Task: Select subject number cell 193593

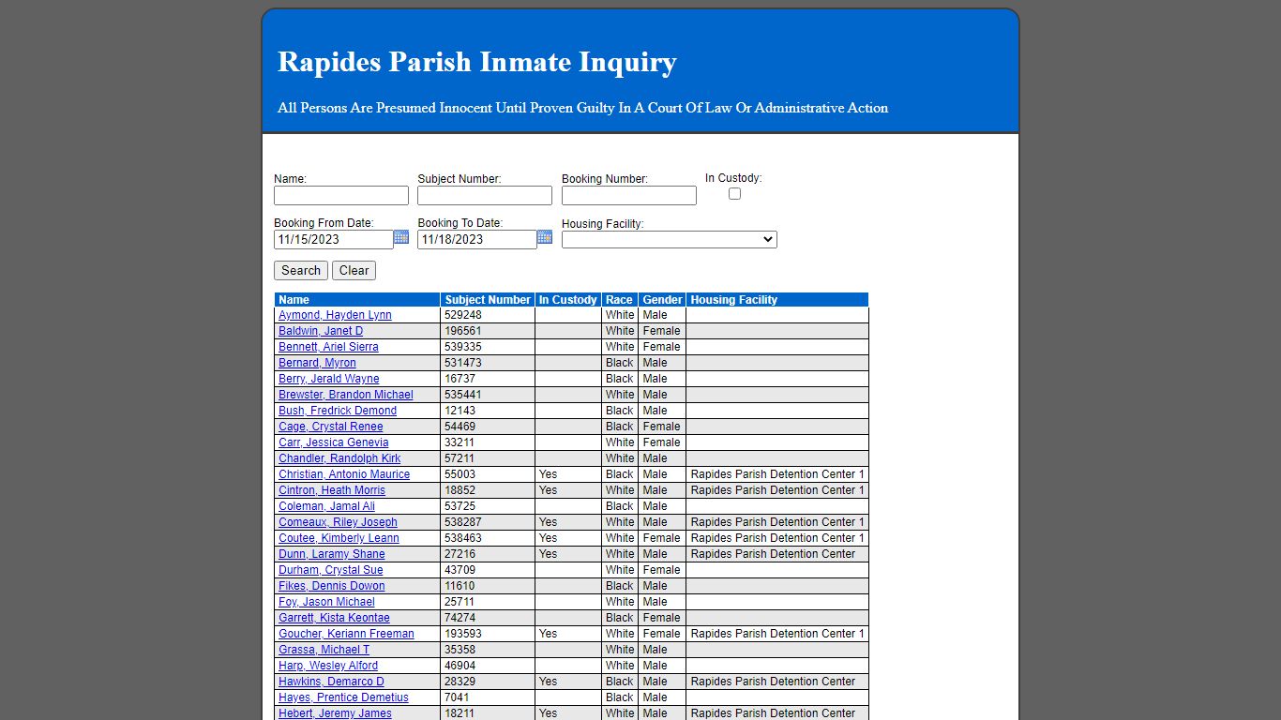Action: click(x=488, y=634)
